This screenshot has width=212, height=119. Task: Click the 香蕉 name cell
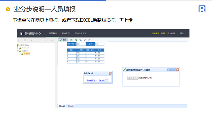pyautogui.click(x=81, y=56)
